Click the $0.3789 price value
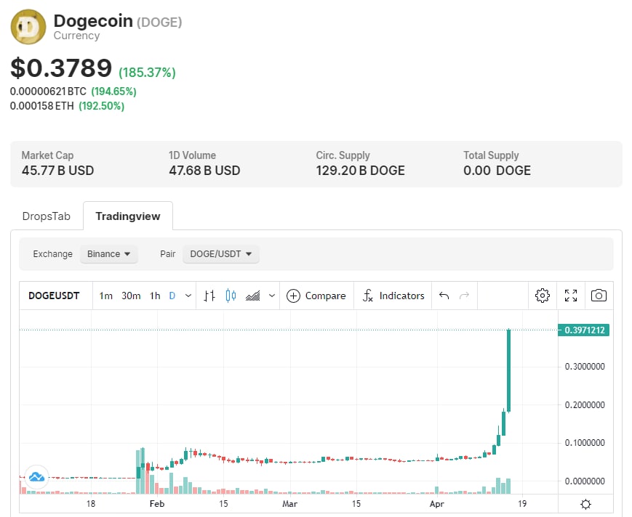Screen dimensions: 632x517 point(61,68)
